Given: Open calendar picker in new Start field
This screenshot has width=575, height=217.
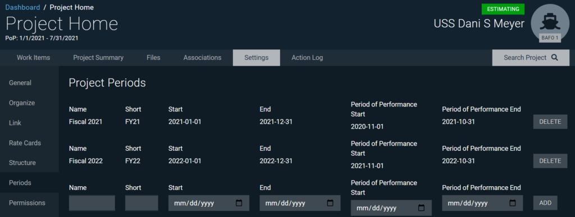Looking at the screenshot, I should [239, 203].
